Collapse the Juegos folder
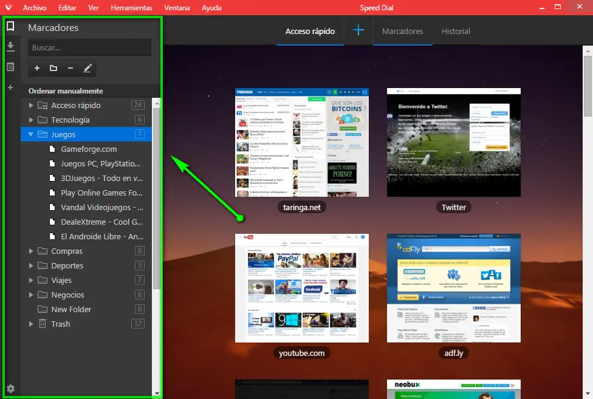Image resolution: width=593 pixels, height=399 pixels. pos(30,134)
